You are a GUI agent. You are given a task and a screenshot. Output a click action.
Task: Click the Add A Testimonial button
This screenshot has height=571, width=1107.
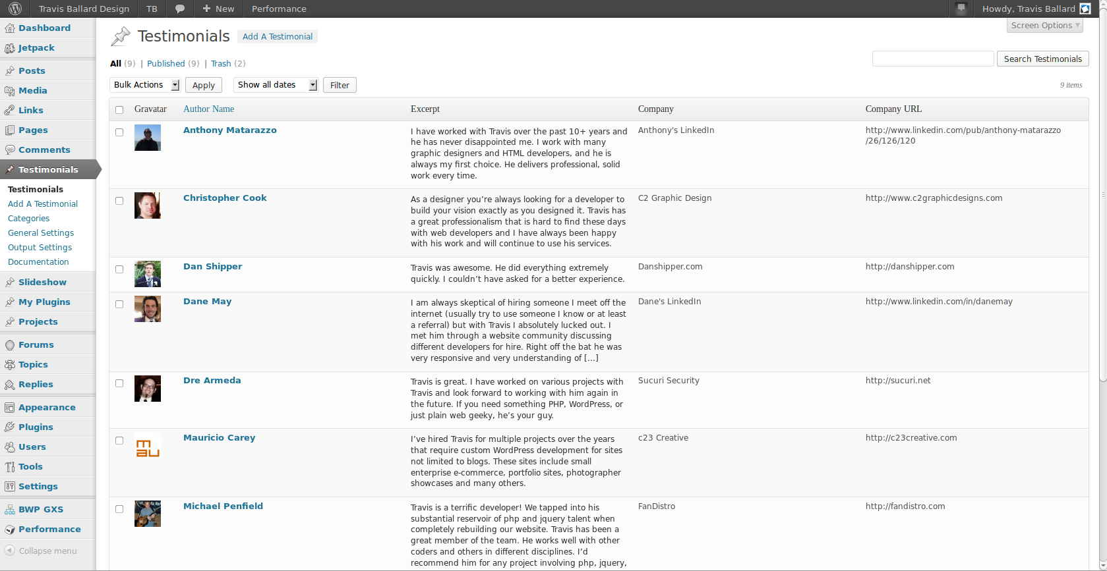click(x=278, y=37)
